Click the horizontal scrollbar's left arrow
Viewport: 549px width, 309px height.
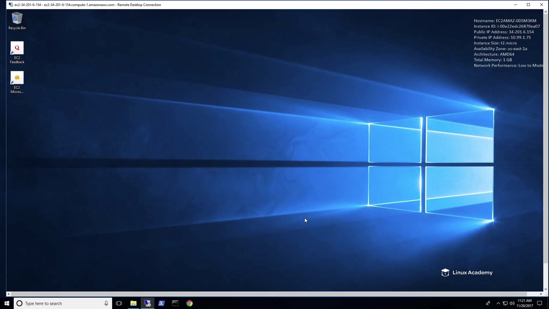(8, 294)
